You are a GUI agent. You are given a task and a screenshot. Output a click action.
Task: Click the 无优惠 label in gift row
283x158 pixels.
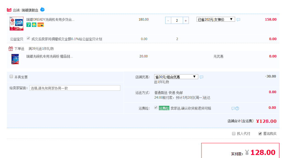coord(218,56)
